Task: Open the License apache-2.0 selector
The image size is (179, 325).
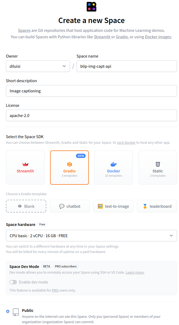Action: 92,115
